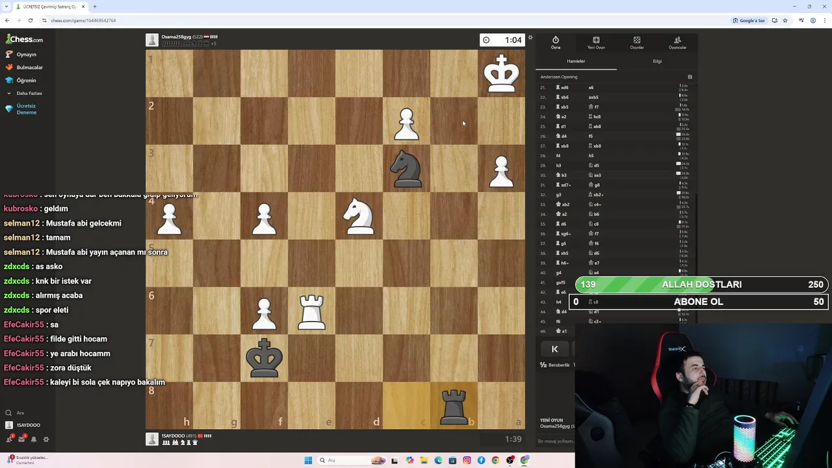Screen dimensions: 832x468
Task: Bookmark page with star icon
Action: (x=785, y=20)
